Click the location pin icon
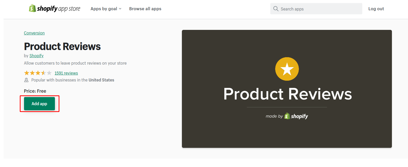The image size is (408, 167). click(26, 80)
